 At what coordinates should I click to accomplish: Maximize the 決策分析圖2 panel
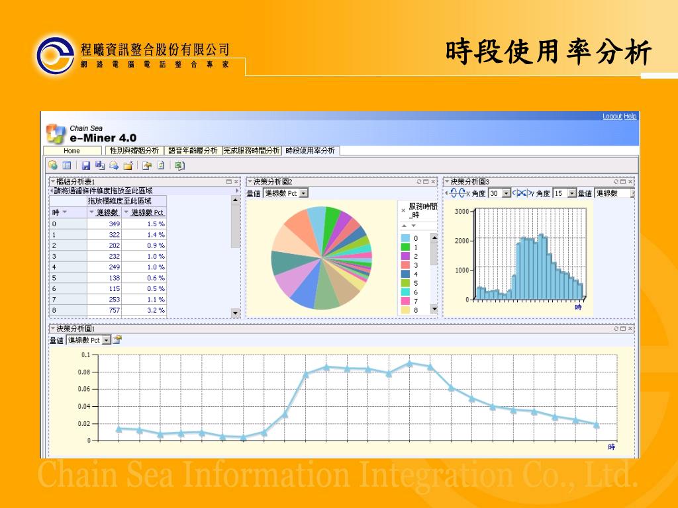[426, 182]
